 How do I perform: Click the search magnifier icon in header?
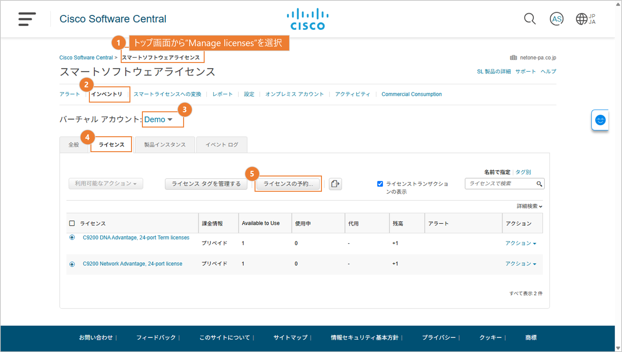click(x=530, y=19)
